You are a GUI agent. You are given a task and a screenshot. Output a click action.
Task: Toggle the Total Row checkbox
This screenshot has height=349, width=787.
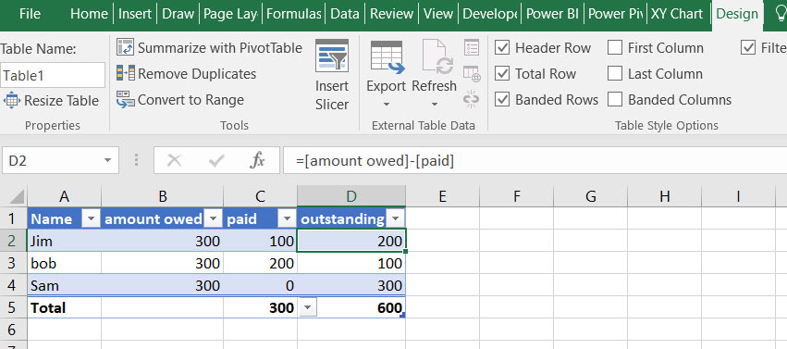[502, 74]
